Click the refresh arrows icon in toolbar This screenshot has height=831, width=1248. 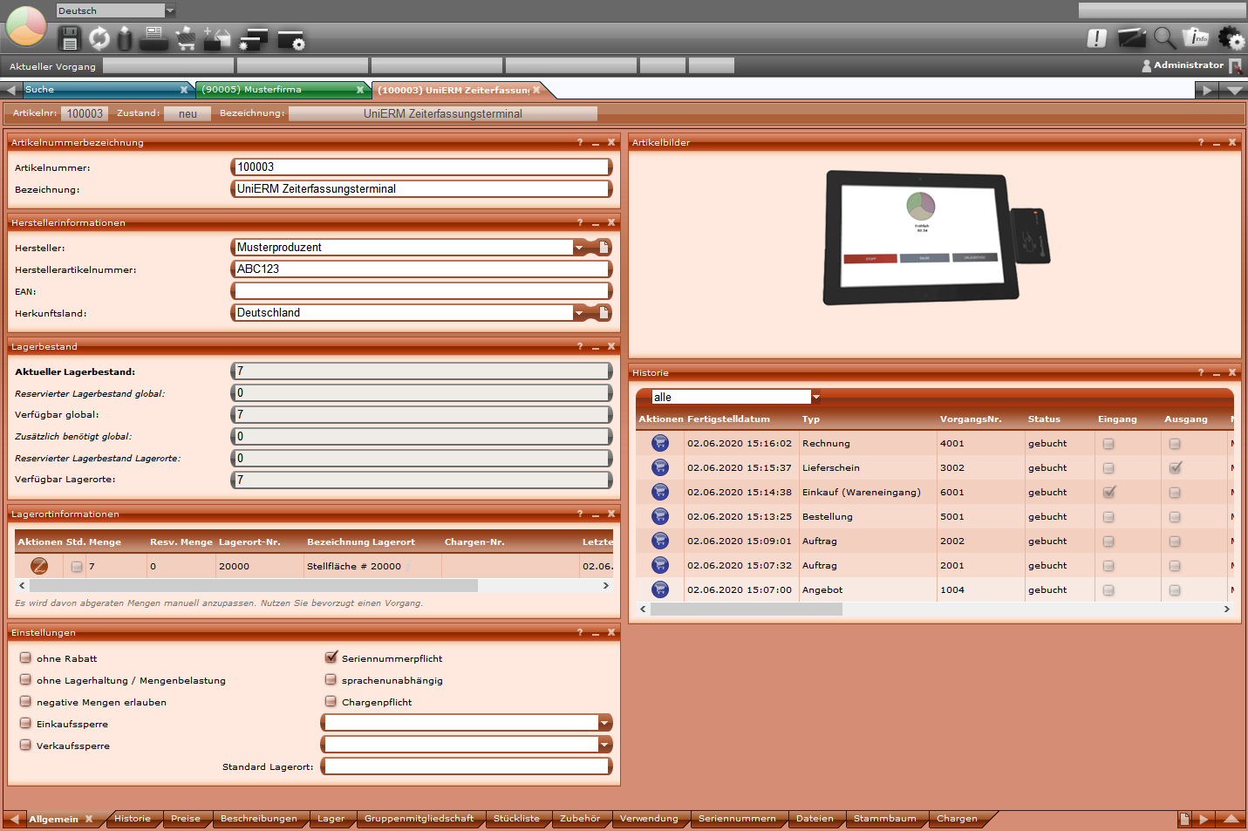pos(99,38)
